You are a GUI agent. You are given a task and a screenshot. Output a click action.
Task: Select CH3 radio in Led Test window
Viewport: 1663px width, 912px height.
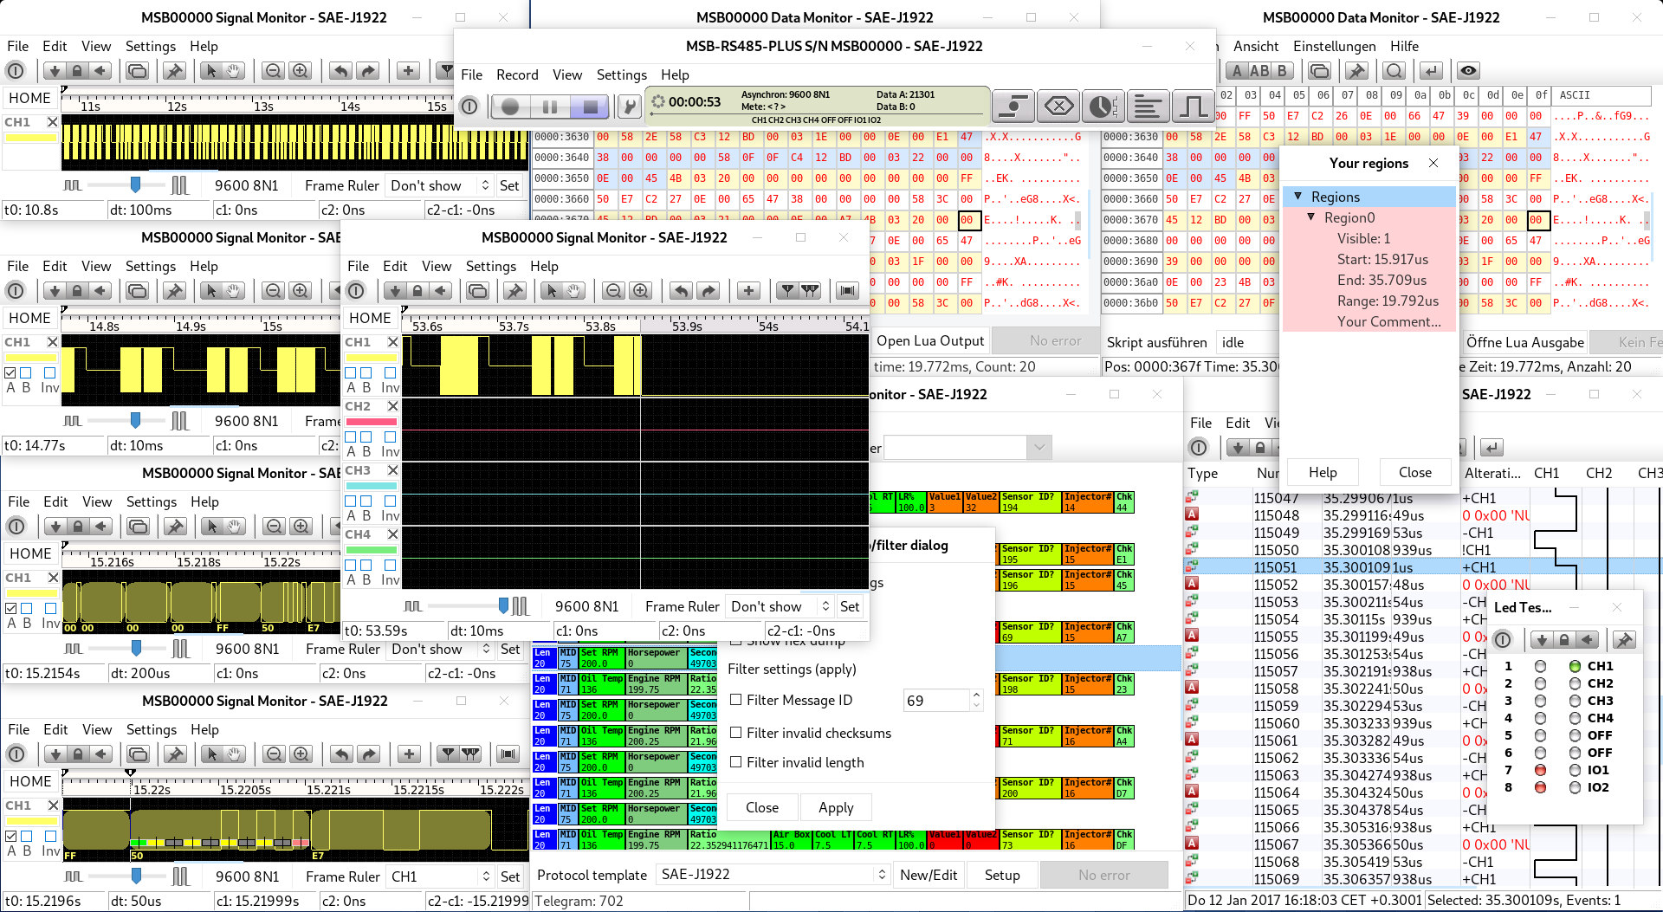(x=1575, y=701)
